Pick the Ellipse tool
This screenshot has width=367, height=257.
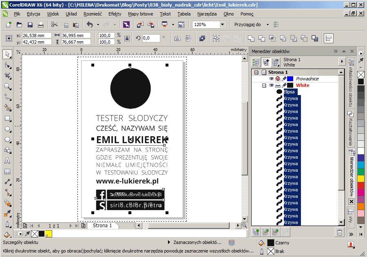7,129
